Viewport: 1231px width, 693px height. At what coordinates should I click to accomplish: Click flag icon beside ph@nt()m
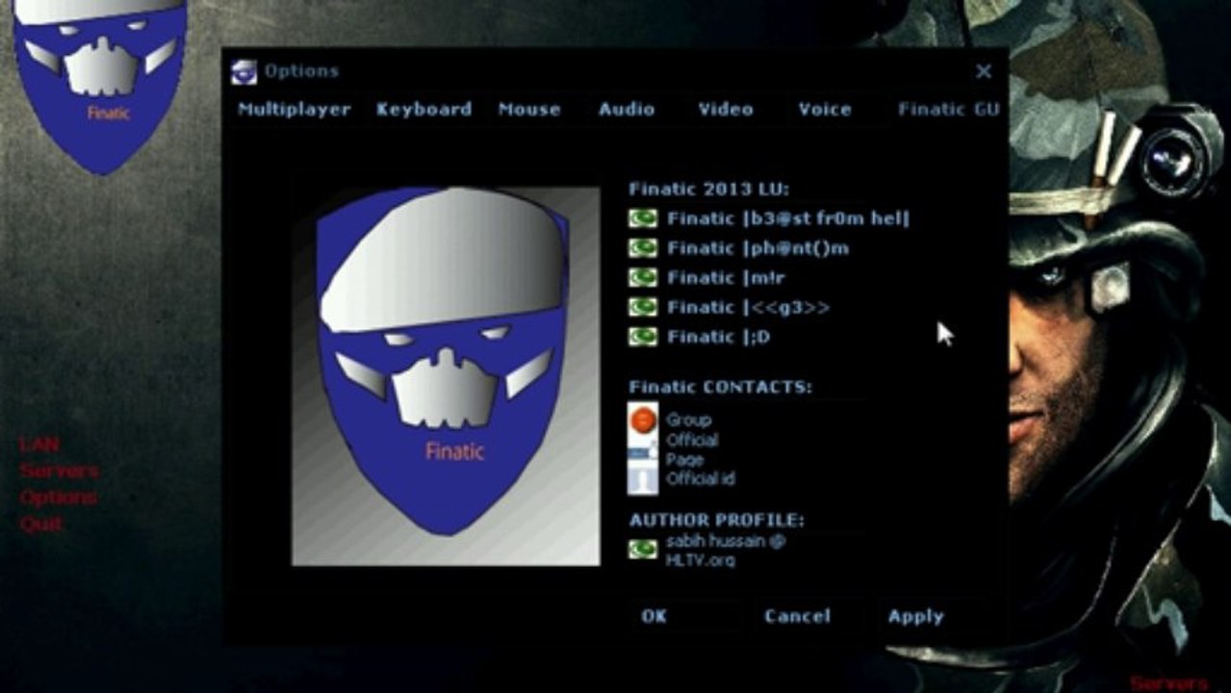point(643,248)
